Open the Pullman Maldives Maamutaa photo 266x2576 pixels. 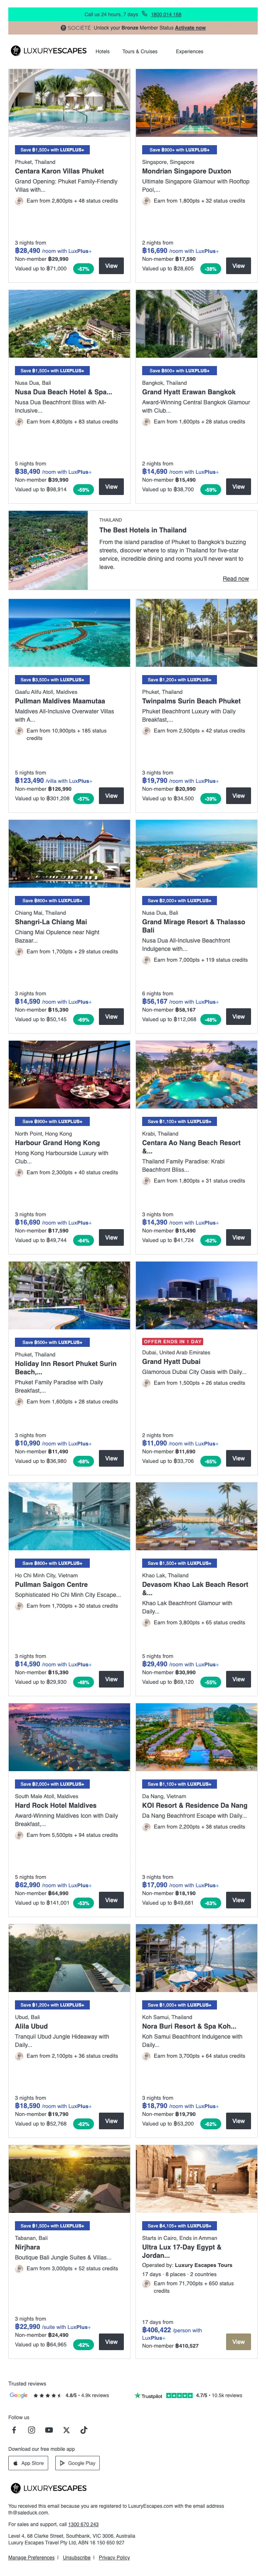pyautogui.click(x=70, y=632)
